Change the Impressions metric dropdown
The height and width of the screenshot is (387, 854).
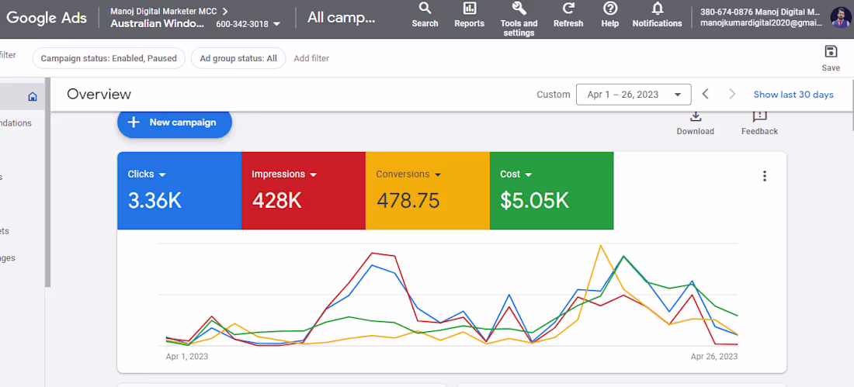[x=283, y=174]
